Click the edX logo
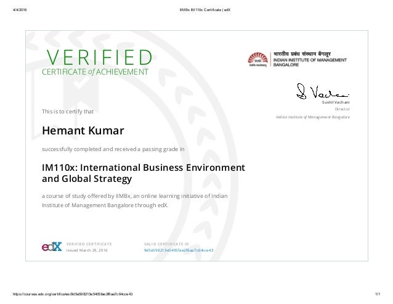 pos(52,247)
